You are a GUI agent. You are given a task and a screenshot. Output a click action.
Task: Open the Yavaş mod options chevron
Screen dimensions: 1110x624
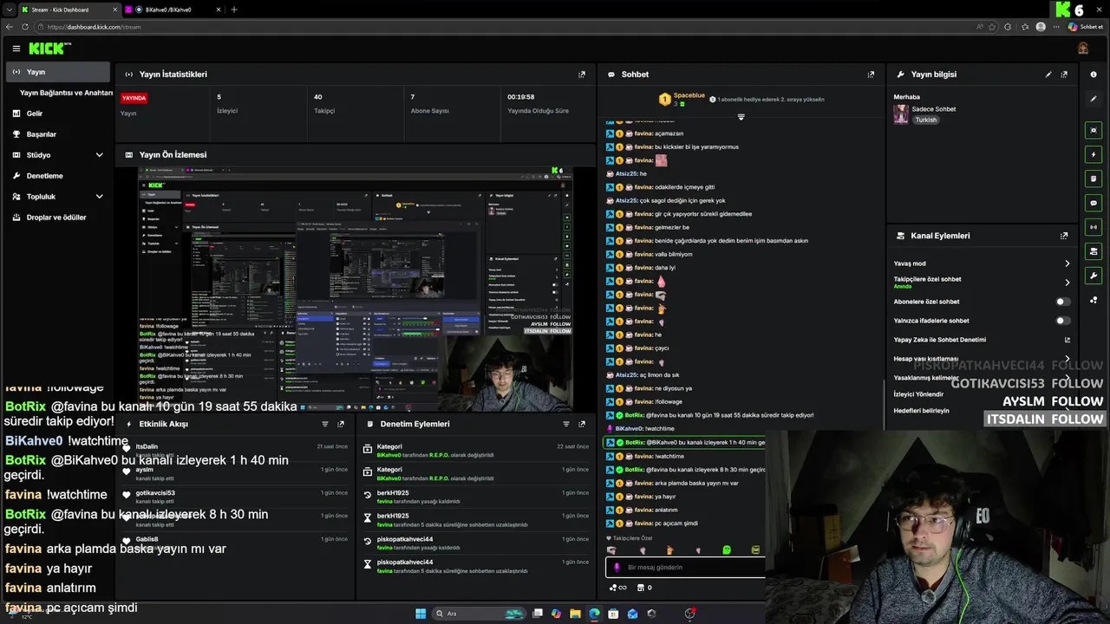pos(1068,263)
